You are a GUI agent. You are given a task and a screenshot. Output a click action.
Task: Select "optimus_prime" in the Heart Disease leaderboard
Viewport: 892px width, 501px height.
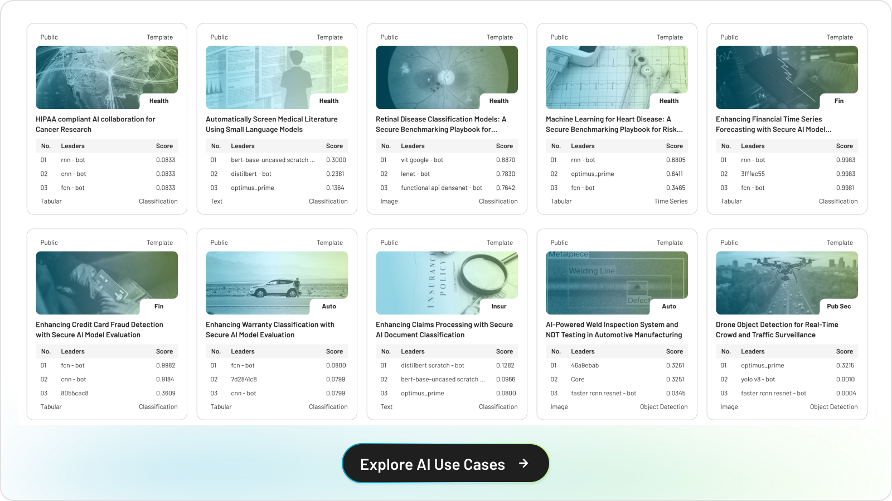(594, 174)
